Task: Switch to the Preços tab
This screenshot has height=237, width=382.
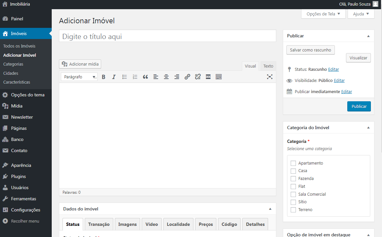Action: coord(206,224)
